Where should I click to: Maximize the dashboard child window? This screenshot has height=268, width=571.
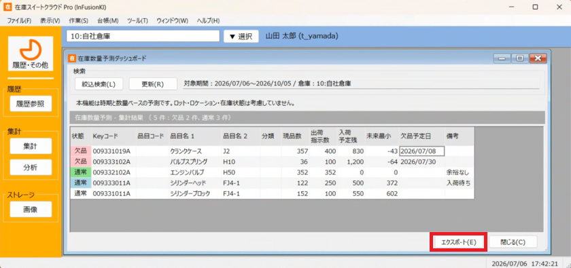[x=519, y=58]
